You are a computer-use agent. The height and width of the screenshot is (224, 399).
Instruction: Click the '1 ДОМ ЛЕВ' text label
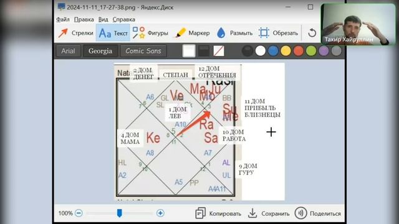(178, 113)
